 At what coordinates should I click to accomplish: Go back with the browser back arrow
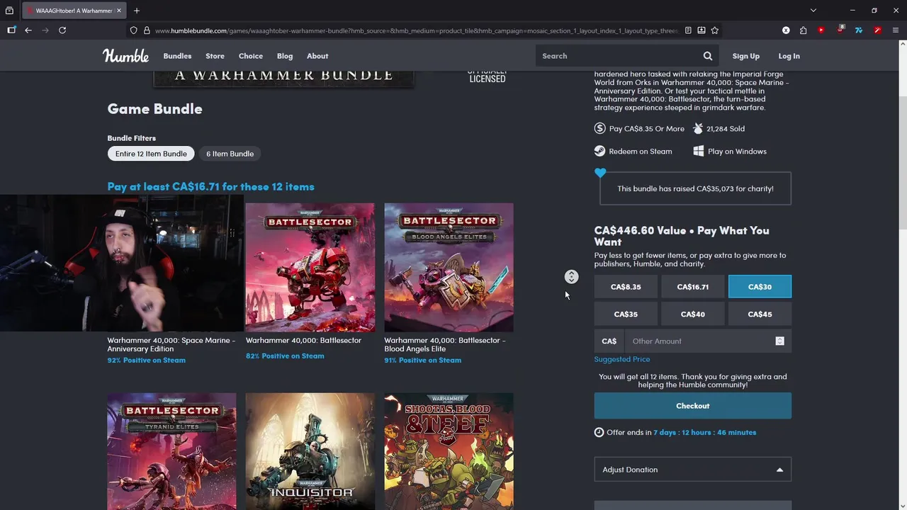point(28,30)
